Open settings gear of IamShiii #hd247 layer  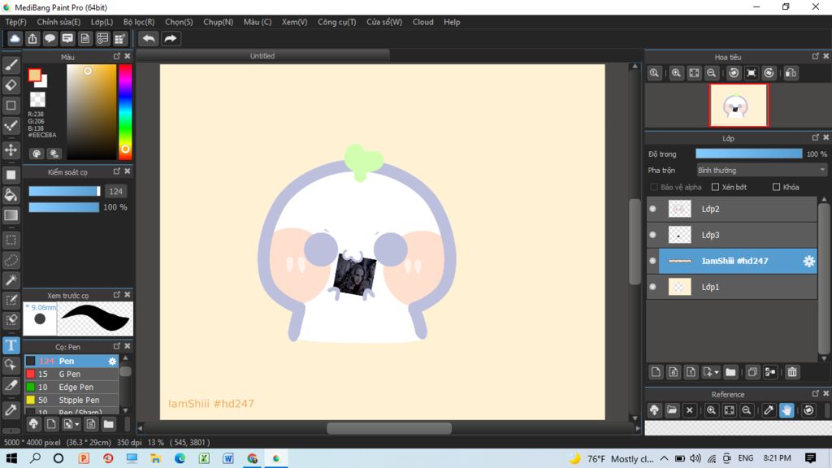808,261
